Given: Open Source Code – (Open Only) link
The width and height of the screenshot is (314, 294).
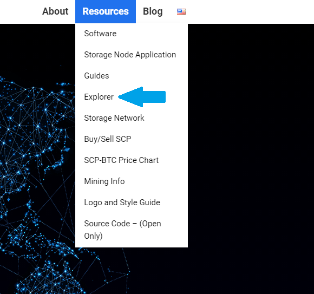Looking at the screenshot, I should [x=122, y=230].
